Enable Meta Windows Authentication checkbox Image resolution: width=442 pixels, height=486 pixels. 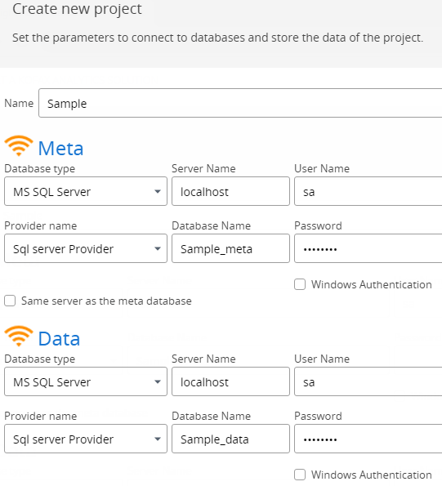pos(300,284)
